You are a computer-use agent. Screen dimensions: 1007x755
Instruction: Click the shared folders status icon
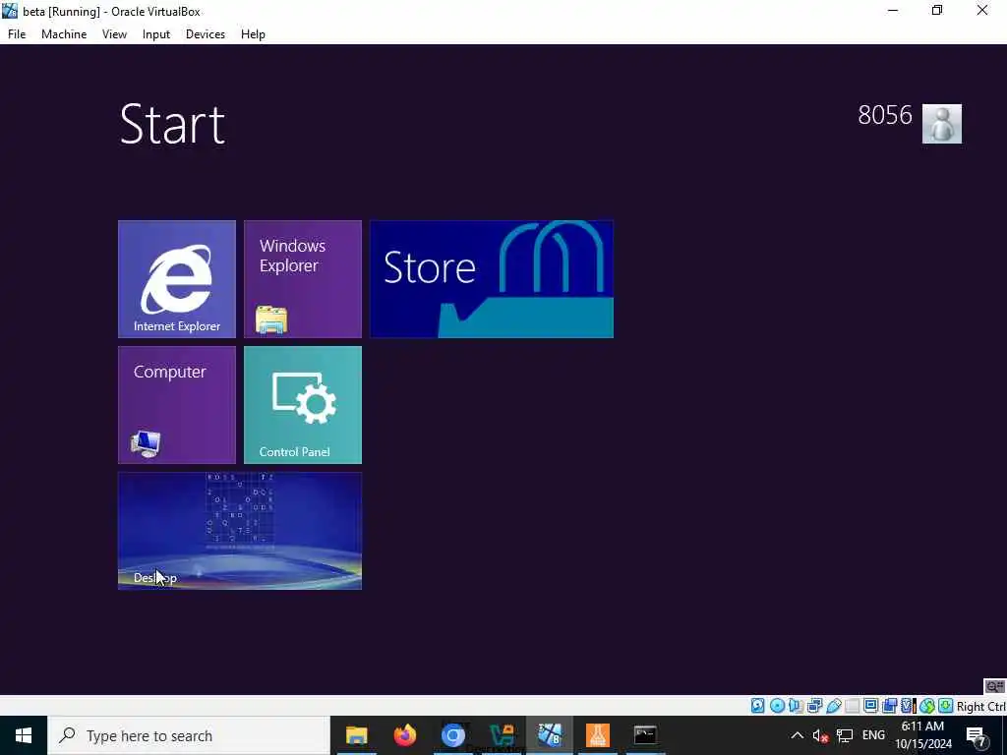pyautogui.click(x=853, y=706)
